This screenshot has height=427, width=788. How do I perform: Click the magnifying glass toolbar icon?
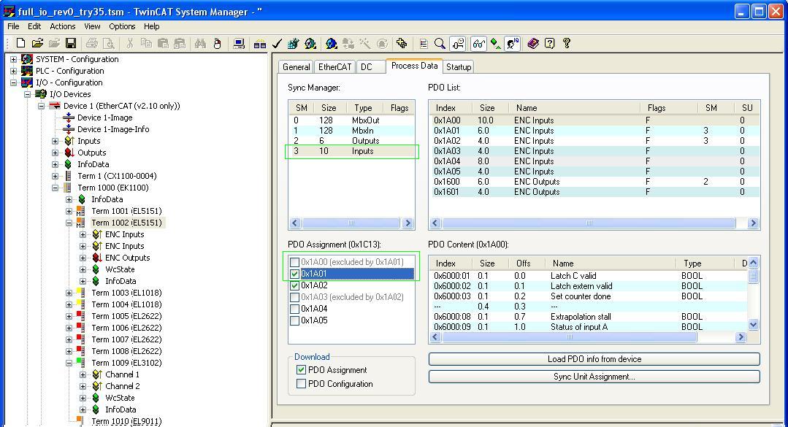pyautogui.click(x=440, y=44)
